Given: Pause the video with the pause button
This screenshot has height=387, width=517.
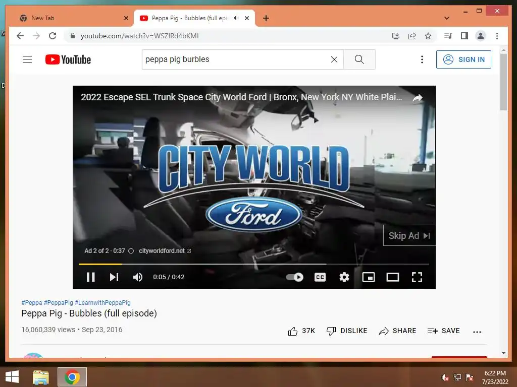Looking at the screenshot, I should coord(91,277).
